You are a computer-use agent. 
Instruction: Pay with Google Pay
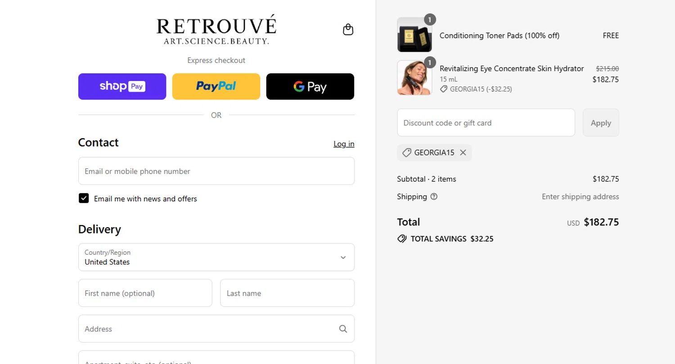310,86
